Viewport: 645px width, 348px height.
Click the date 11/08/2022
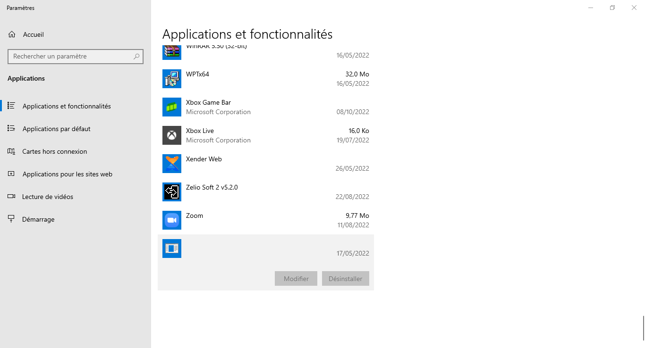pyautogui.click(x=353, y=225)
